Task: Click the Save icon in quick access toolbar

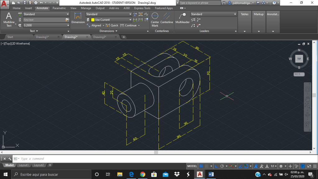Action: (25, 3)
